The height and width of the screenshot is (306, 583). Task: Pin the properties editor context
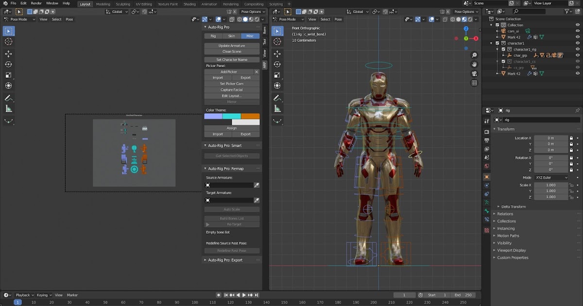[577, 110]
